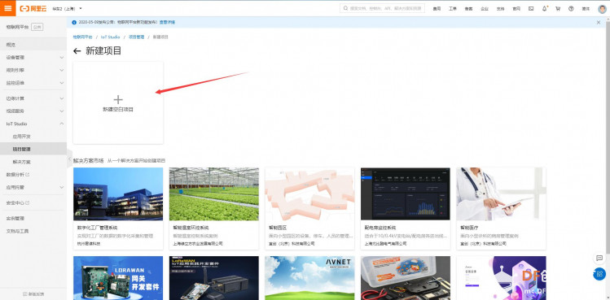Image resolution: width=610 pixels, height=300 pixels.
Task: Click the help question-mark icon in header
Action: tap(571, 9)
